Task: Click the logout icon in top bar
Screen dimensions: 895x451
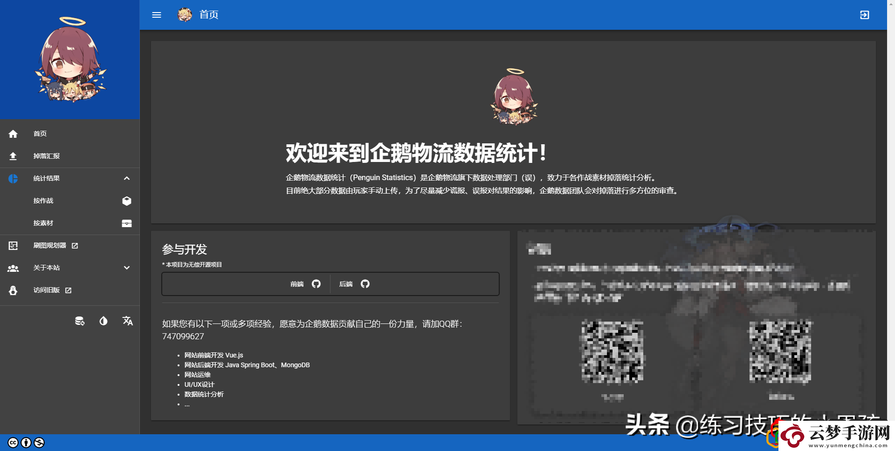Action: coord(864,15)
